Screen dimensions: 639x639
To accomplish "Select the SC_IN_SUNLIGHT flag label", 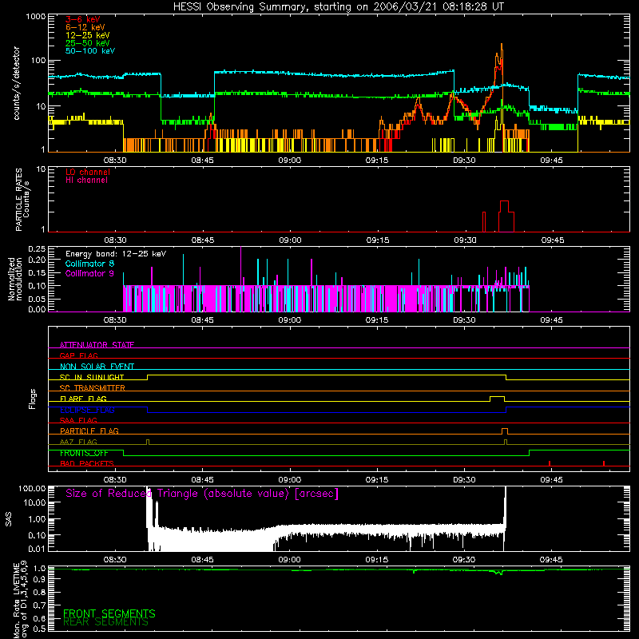I will [x=92, y=377].
